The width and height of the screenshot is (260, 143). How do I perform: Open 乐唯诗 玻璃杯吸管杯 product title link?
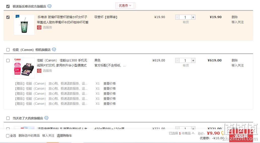click(x=63, y=20)
